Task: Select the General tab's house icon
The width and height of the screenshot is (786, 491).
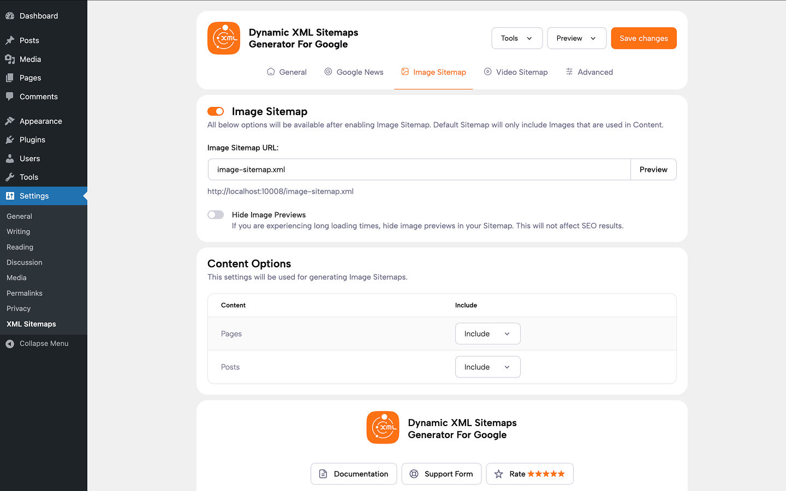Action: click(x=270, y=71)
